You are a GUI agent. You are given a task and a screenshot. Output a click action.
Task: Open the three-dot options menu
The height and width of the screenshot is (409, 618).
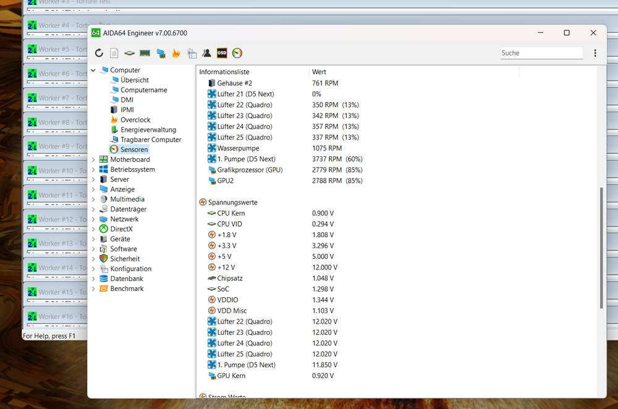[x=595, y=53]
